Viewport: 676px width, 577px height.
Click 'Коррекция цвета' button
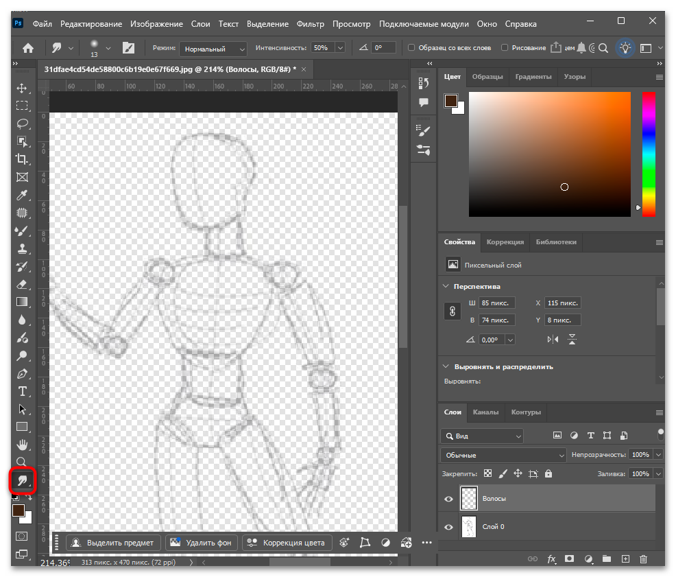(287, 543)
